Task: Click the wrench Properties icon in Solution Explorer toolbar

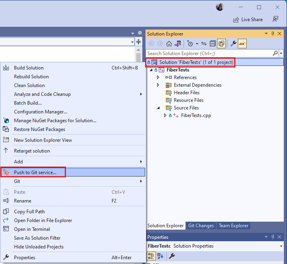Action: (233, 44)
